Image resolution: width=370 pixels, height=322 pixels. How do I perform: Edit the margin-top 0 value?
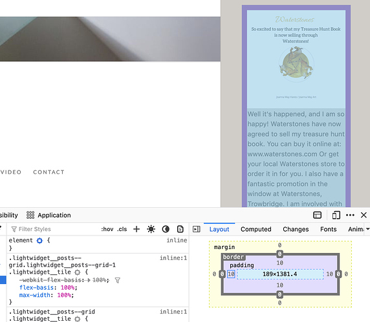[280, 245]
